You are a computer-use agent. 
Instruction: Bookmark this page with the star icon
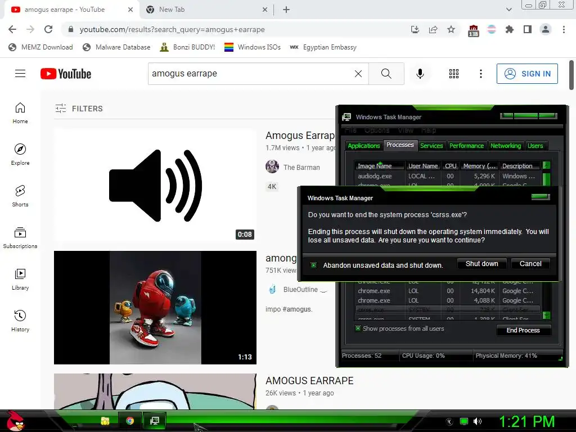point(451,29)
